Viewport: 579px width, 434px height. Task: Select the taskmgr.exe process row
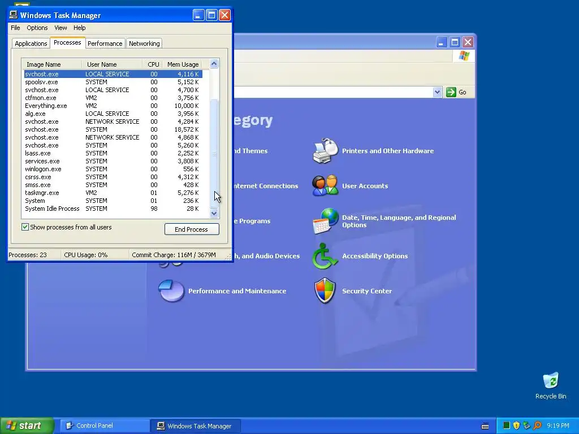point(113,193)
